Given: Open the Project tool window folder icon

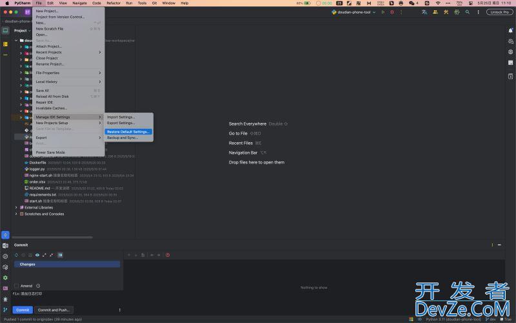Looking at the screenshot, I should pyautogui.click(x=5, y=30).
